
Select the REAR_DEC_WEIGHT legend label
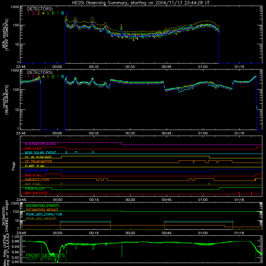pyautogui.click(x=41, y=219)
